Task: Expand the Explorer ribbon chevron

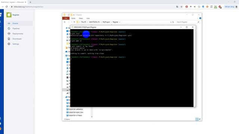Action: (198, 18)
